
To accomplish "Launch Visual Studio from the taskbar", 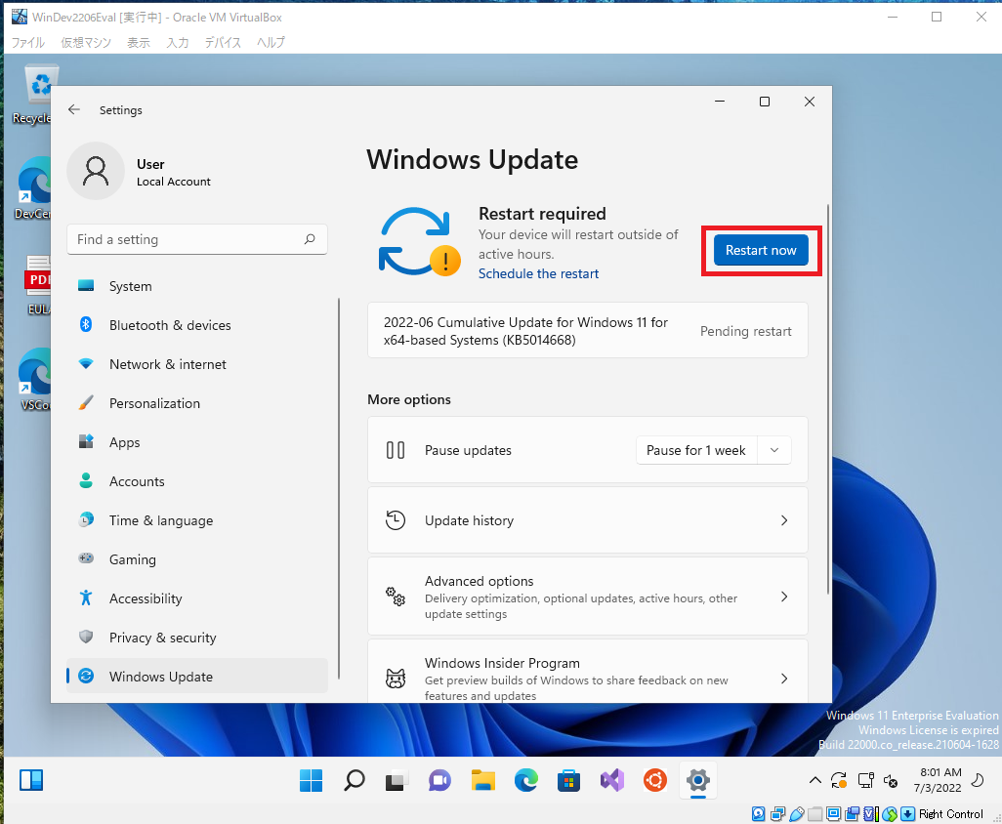I will click(612, 781).
